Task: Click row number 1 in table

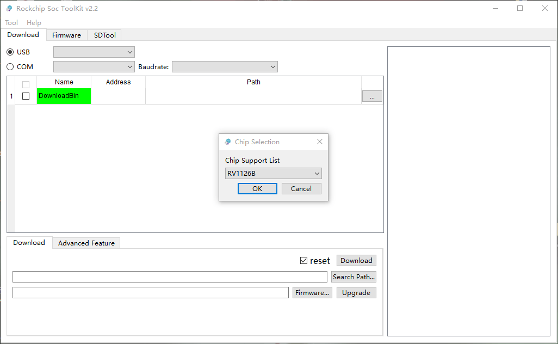Action: pyautogui.click(x=11, y=96)
